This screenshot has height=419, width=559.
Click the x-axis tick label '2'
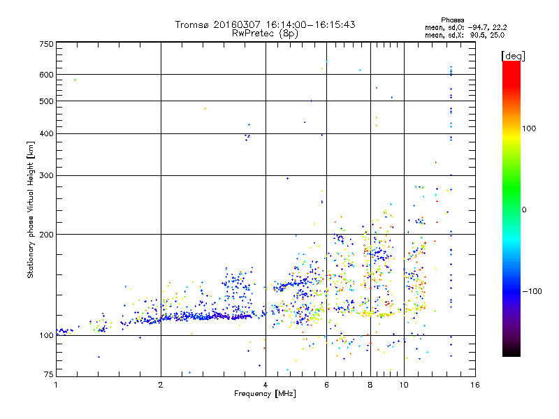[161, 385]
